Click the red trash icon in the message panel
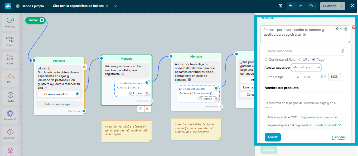This screenshot has width=358, height=156. [x=354, y=27]
